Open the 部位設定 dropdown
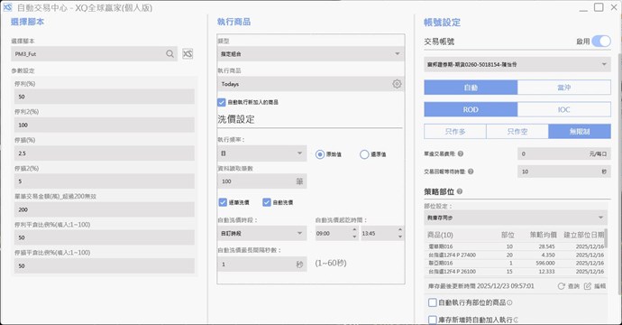 tap(516, 218)
